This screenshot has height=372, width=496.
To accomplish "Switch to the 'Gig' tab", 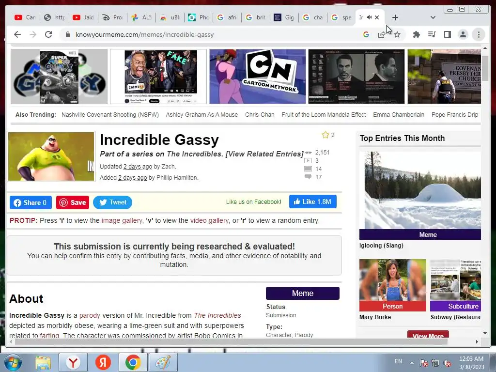I will pos(284,17).
